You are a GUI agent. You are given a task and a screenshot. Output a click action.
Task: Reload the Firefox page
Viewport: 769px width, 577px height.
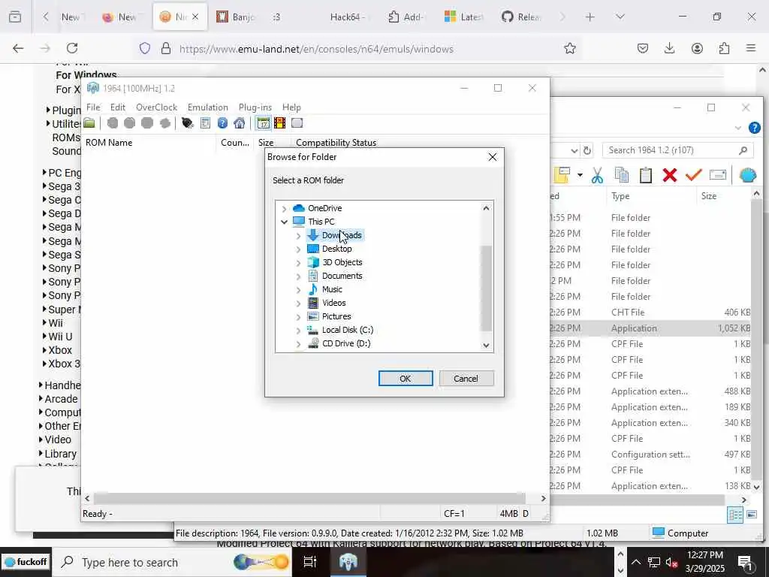(x=72, y=48)
